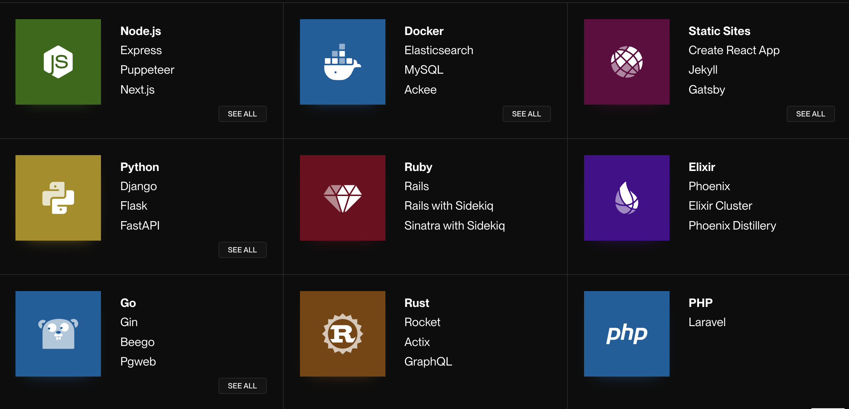849x409 pixels.
Task: Click the Docker whale logo tile
Action: click(342, 62)
